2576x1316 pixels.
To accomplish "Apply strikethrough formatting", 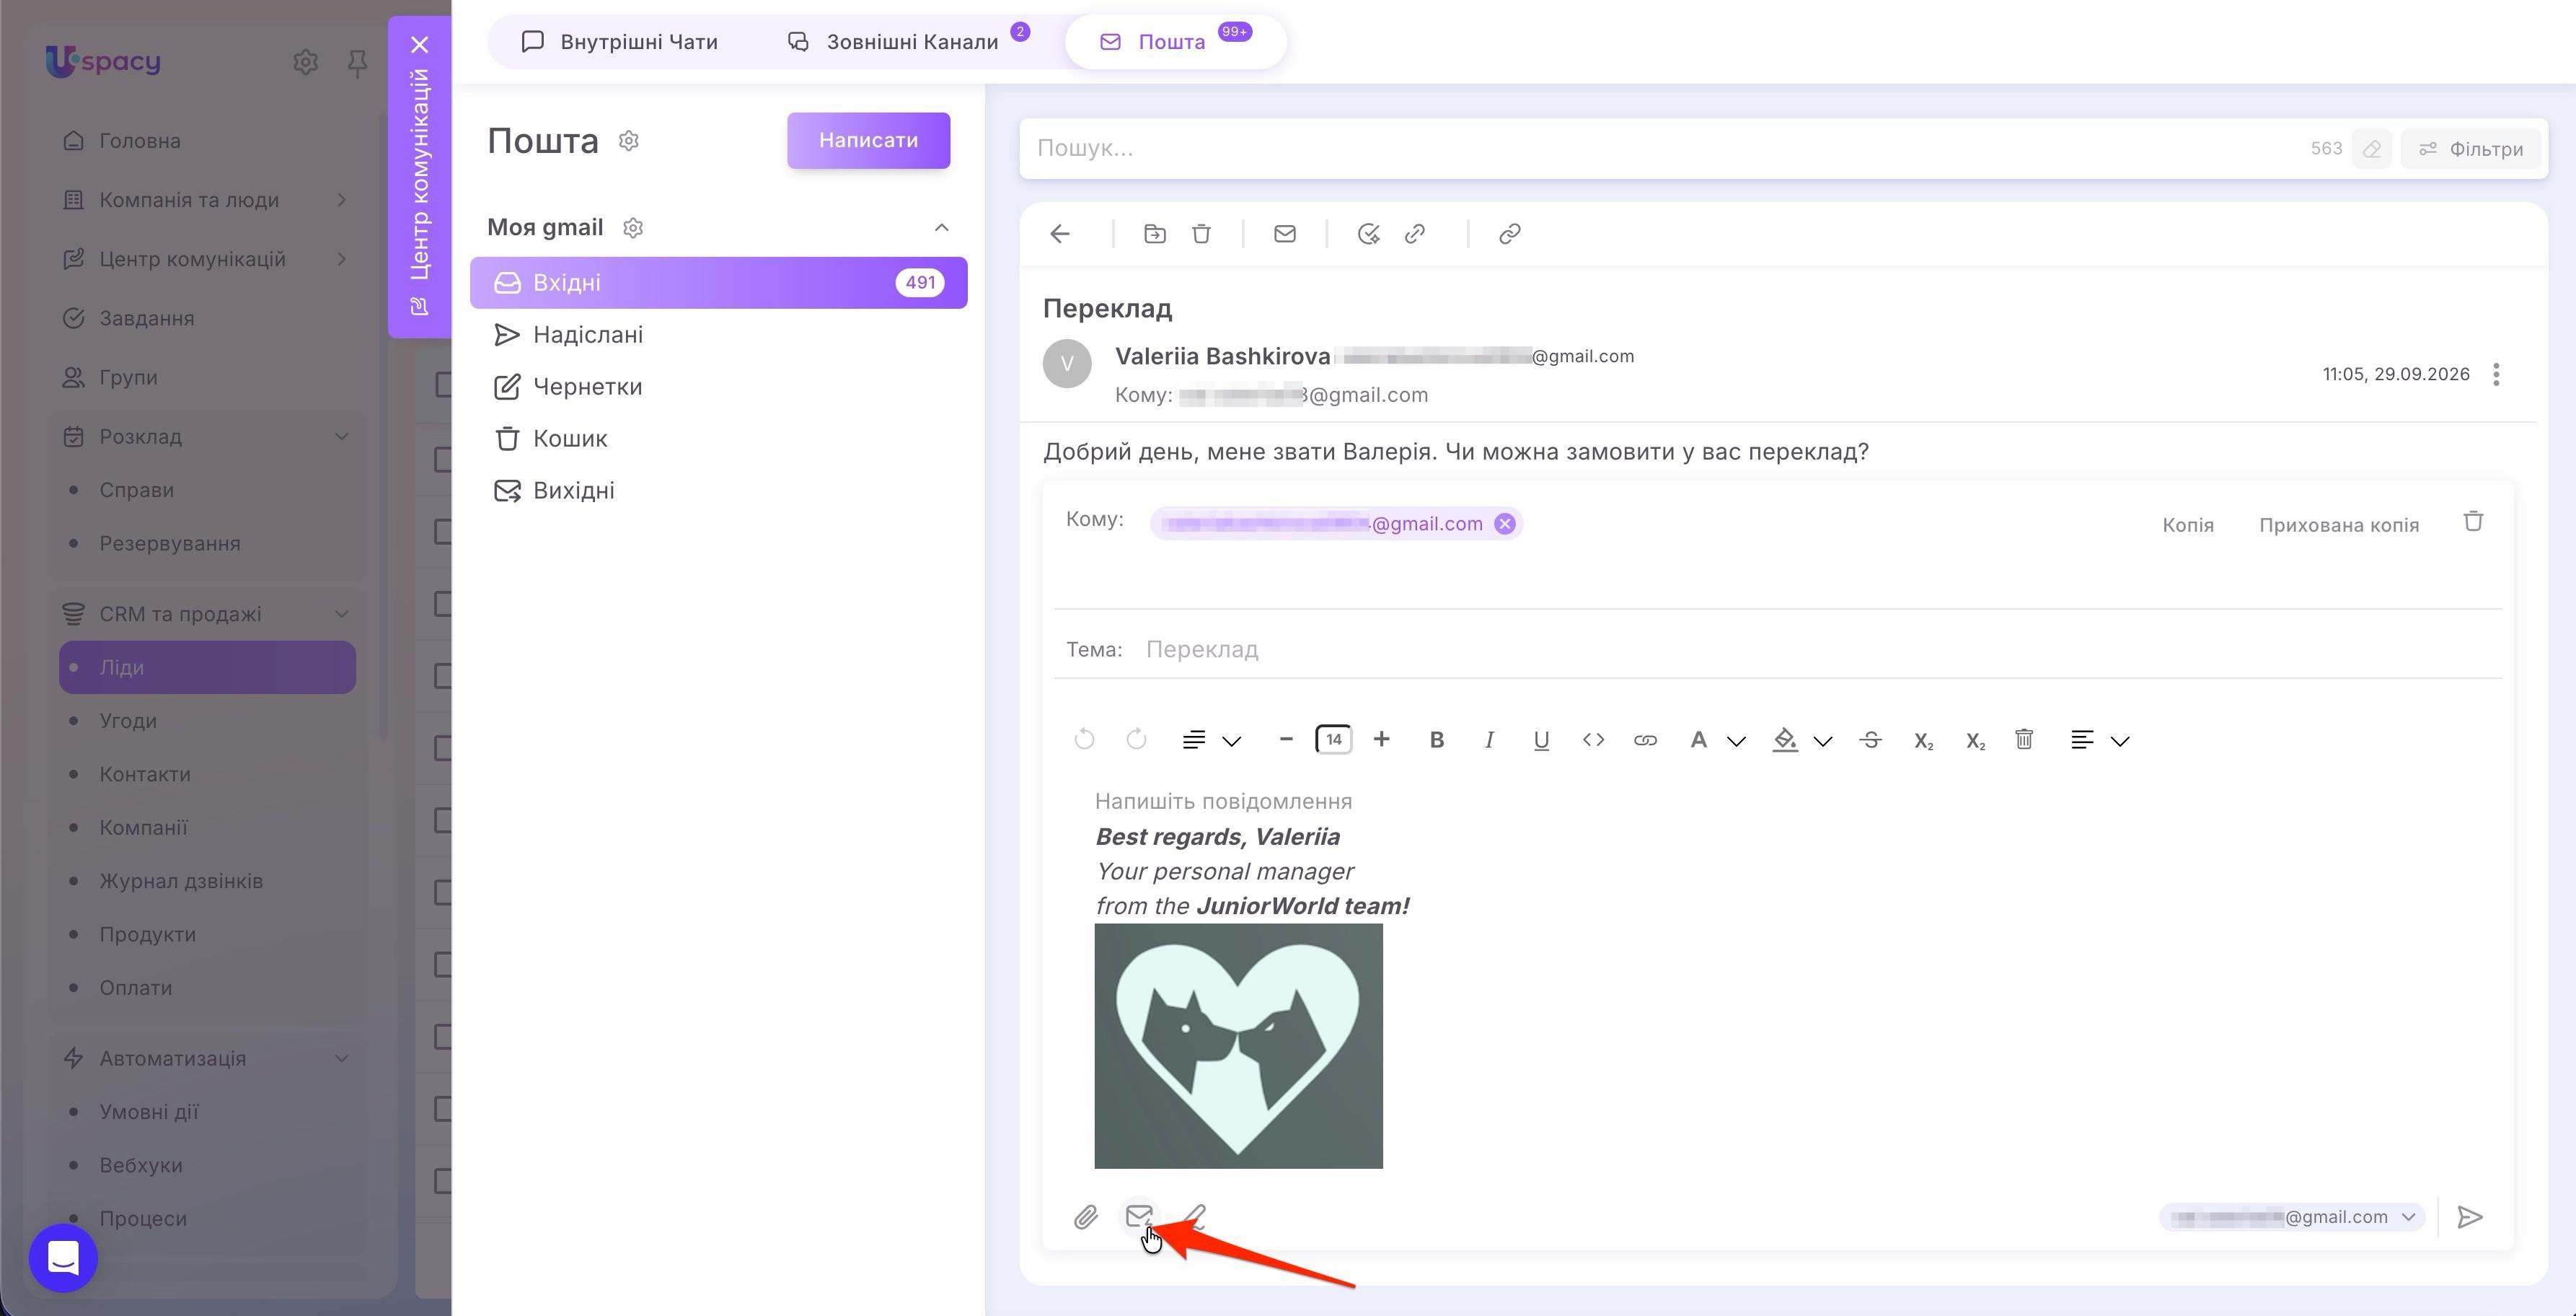I will point(1871,740).
